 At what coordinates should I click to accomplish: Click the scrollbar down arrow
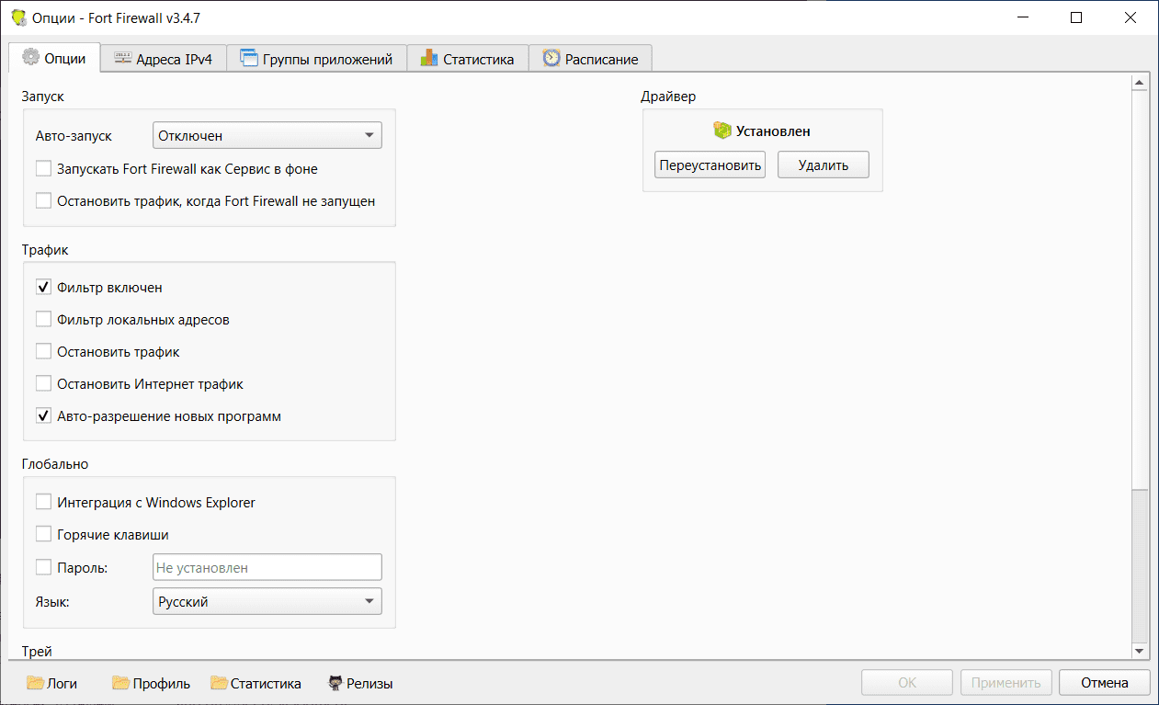1140,651
